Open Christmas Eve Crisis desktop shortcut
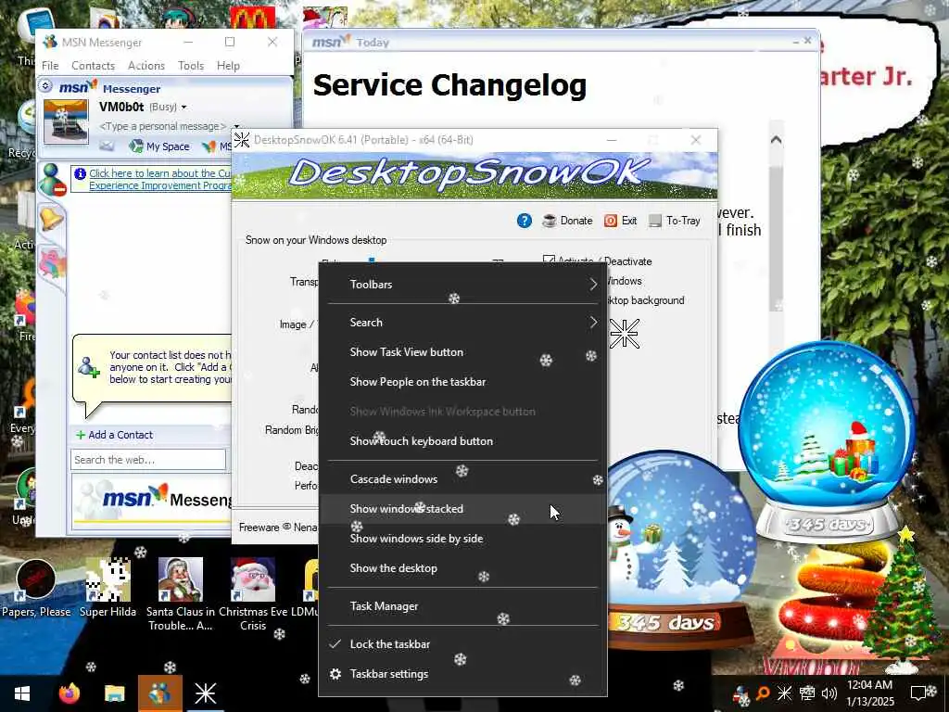 pyautogui.click(x=253, y=594)
